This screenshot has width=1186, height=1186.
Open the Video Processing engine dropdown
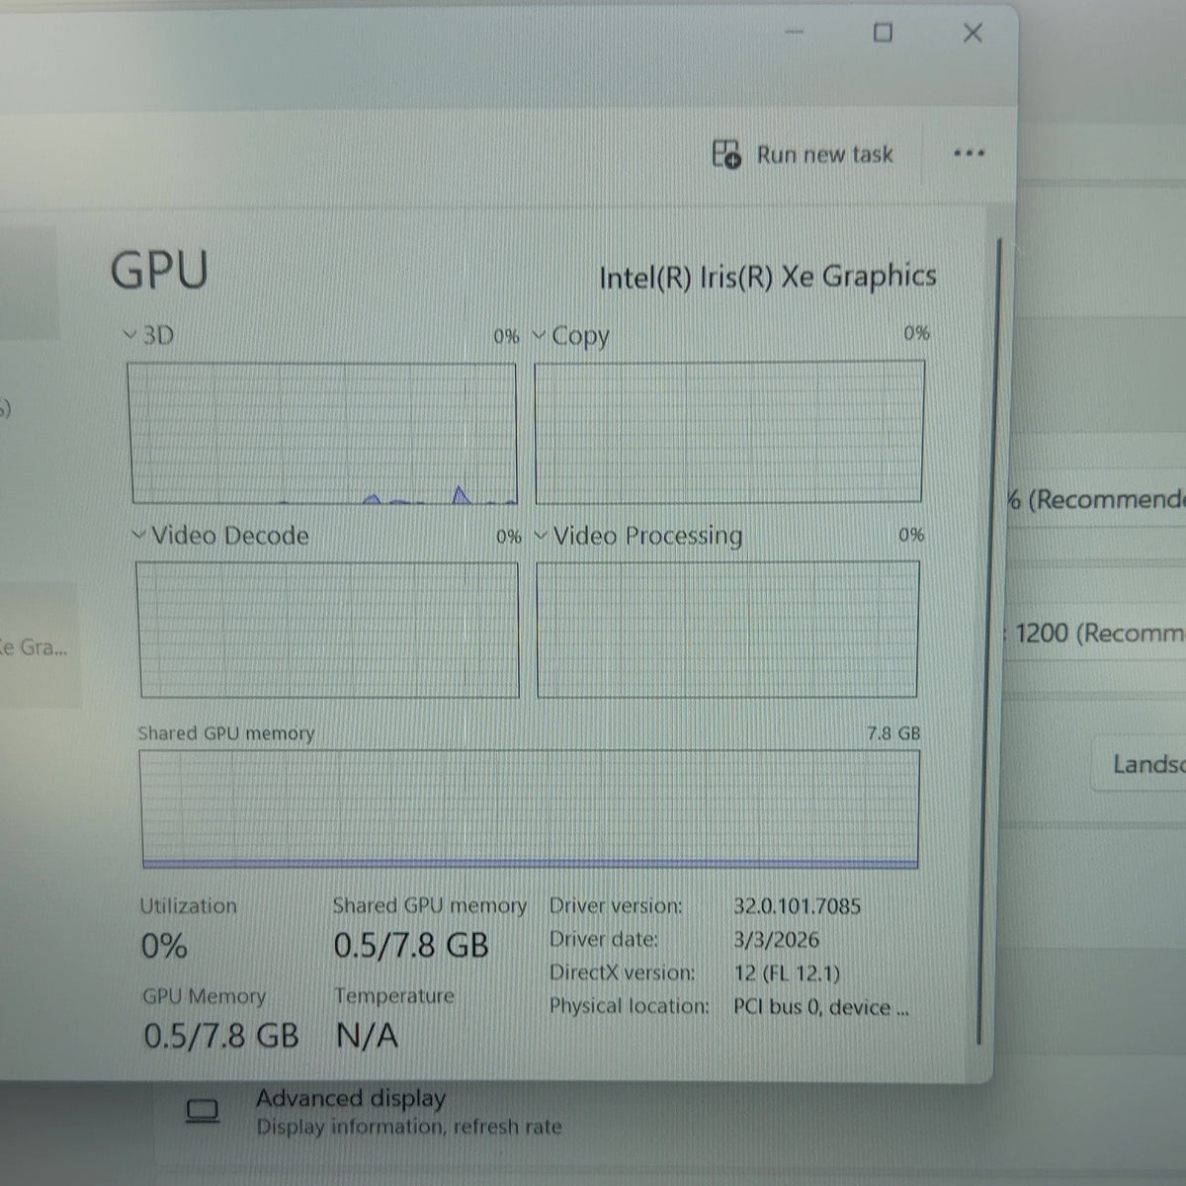tap(541, 536)
